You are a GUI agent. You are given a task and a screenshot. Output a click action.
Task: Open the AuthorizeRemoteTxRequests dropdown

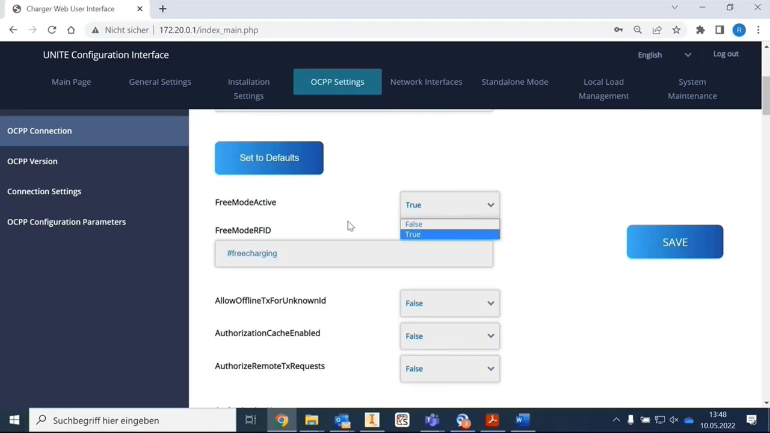[x=450, y=369]
